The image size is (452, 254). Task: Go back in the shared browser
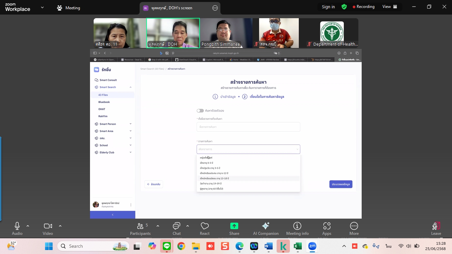coord(105,53)
